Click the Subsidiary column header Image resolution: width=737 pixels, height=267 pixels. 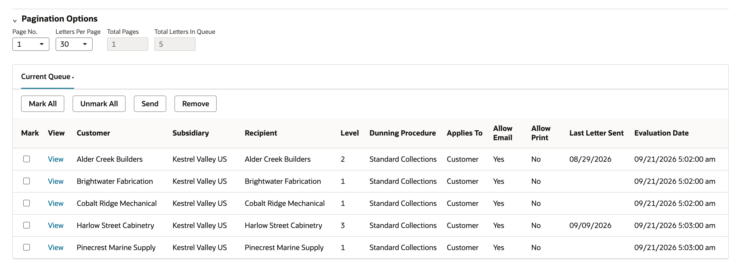click(x=190, y=133)
